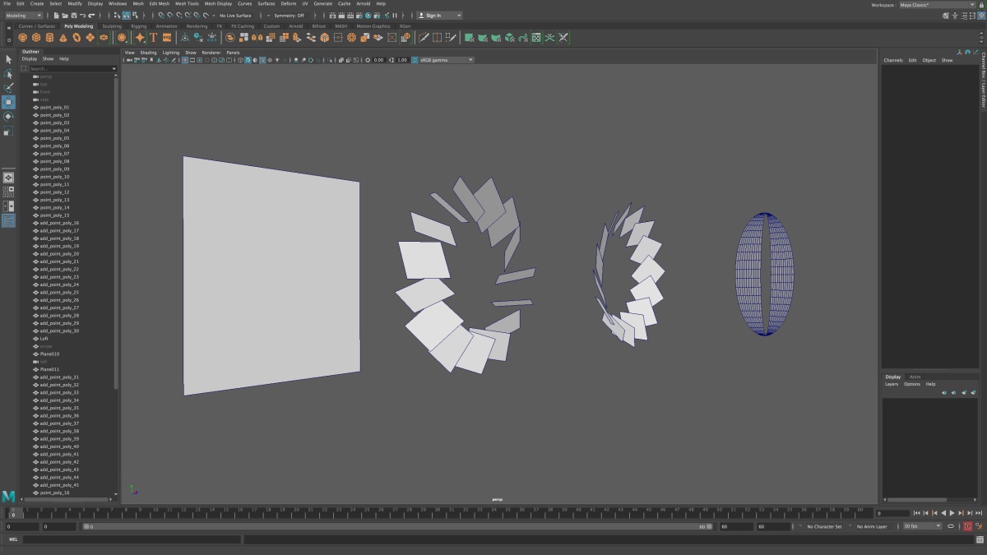The height and width of the screenshot is (555, 987).
Task: Play the animation forward
Action: [952, 513]
